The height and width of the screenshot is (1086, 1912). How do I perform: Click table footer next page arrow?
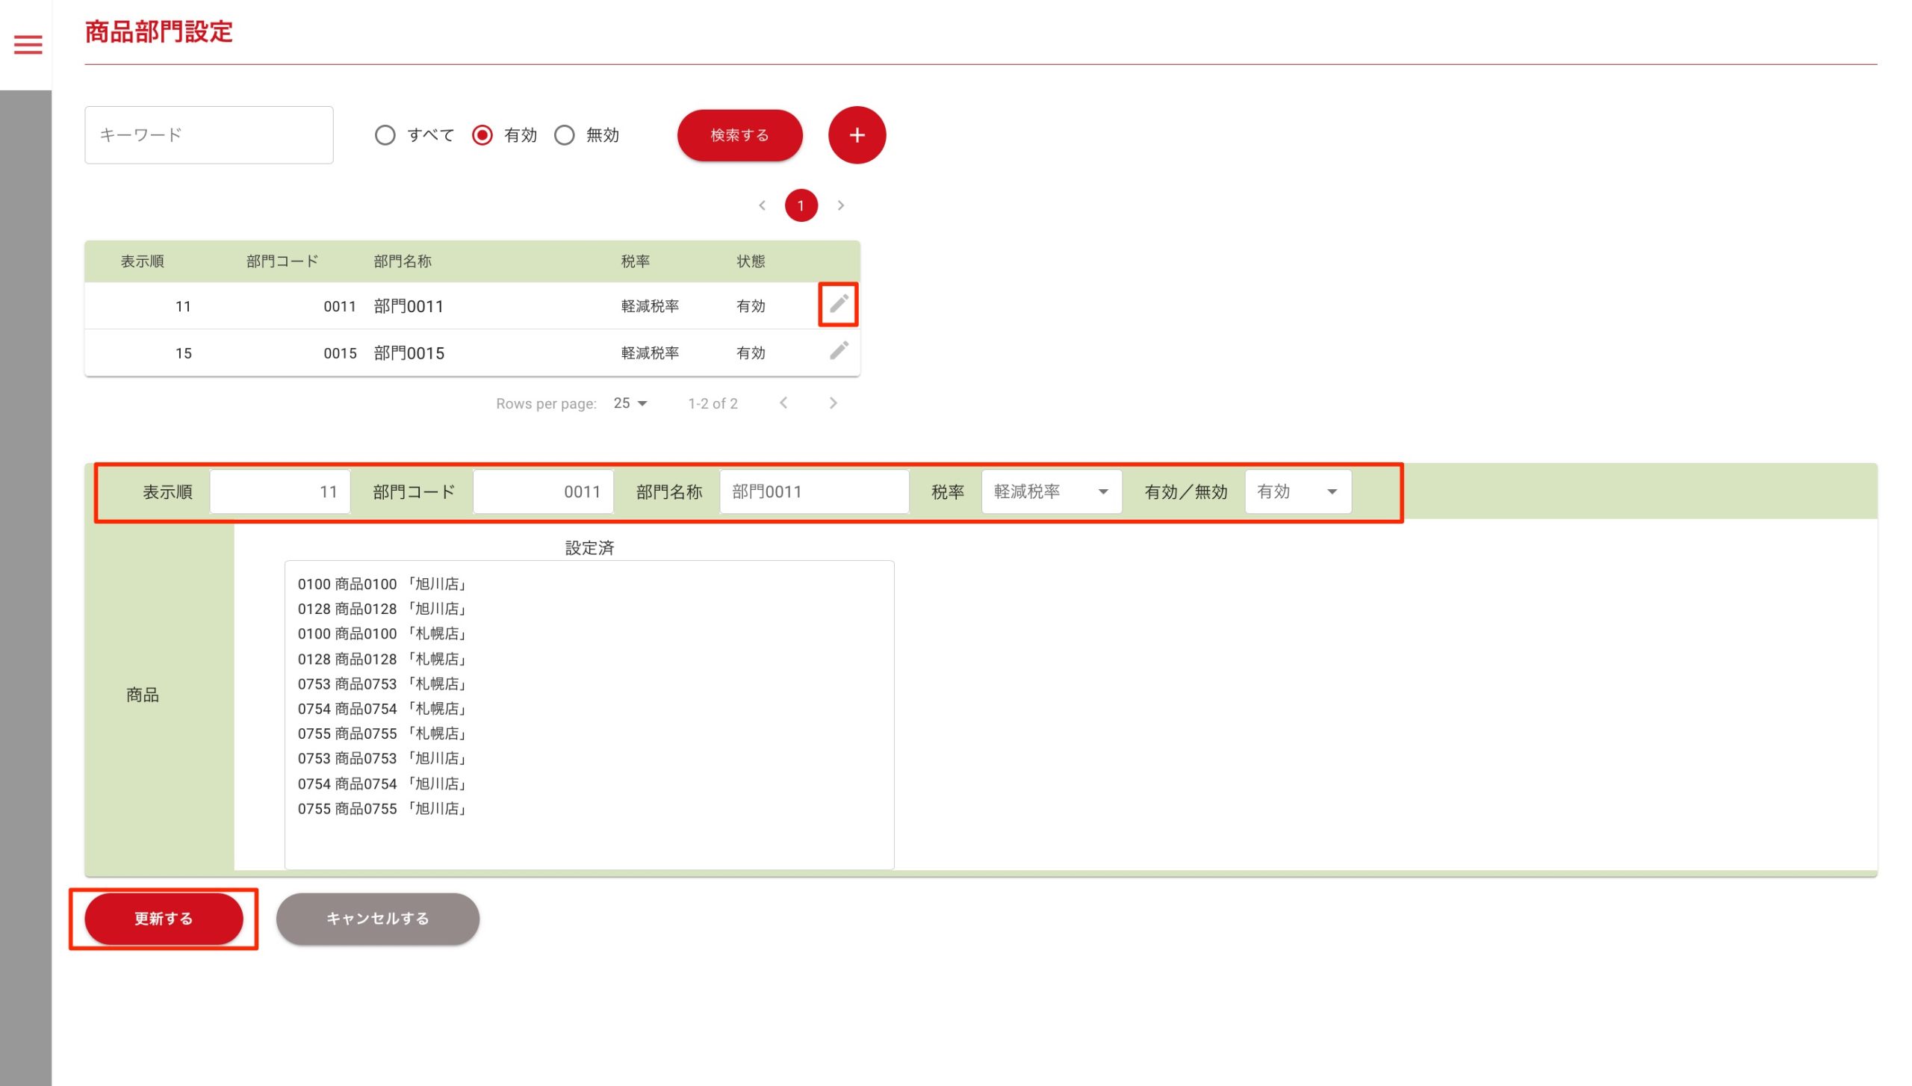click(x=834, y=403)
